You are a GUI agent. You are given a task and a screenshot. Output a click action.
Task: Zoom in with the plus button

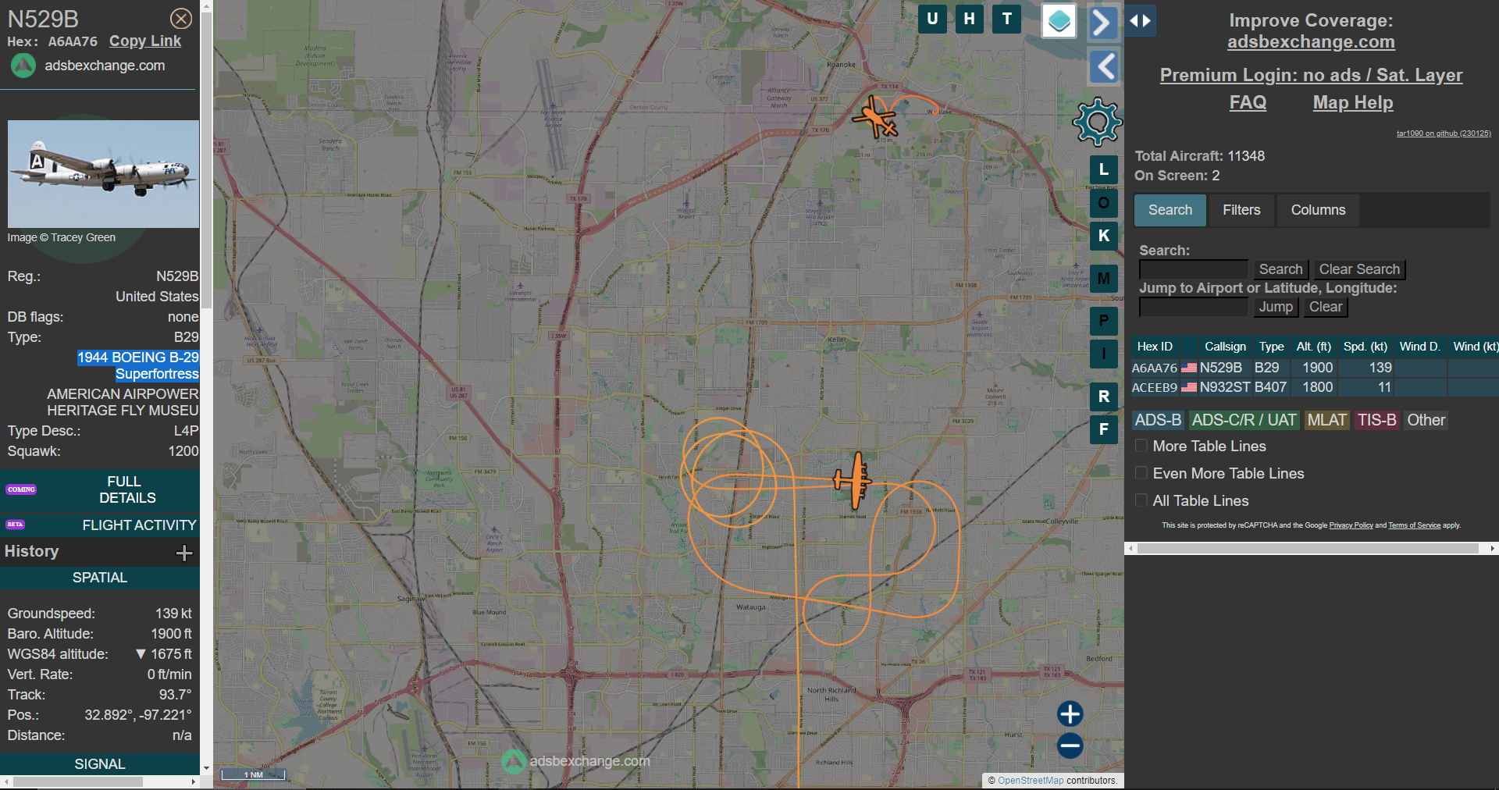tap(1070, 713)
